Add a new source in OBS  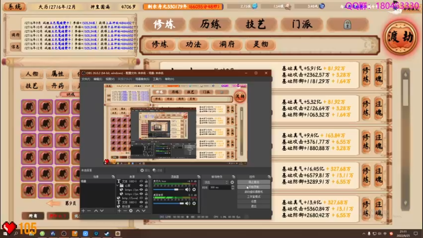click(119, 210)
